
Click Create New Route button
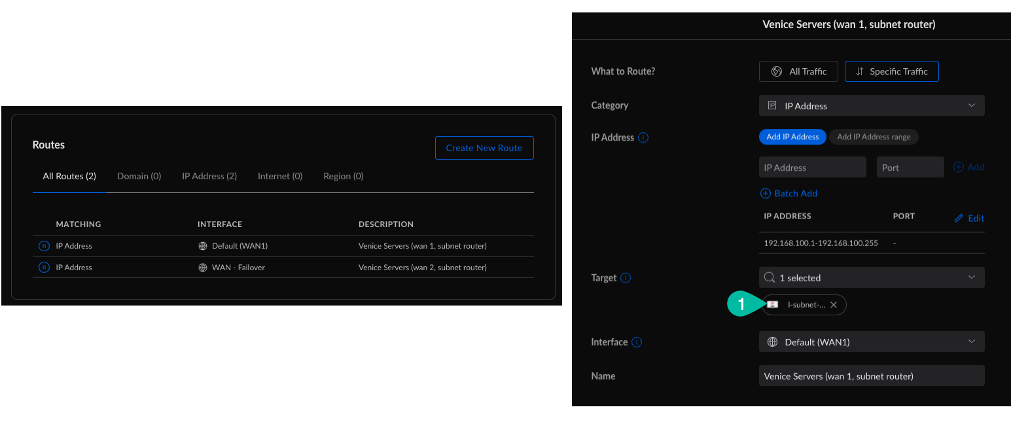tap(484, 148)
